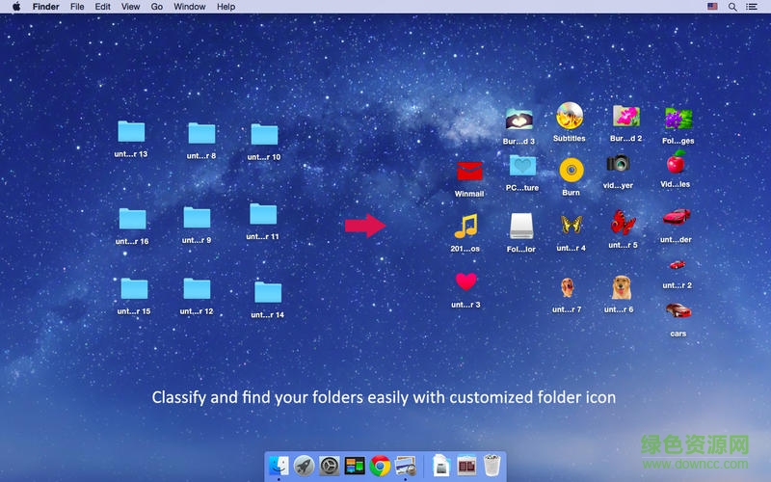The height and width of the screenshot is (482, 771).
Task: Select the red apple folder icon
Action: coord(677,162)
